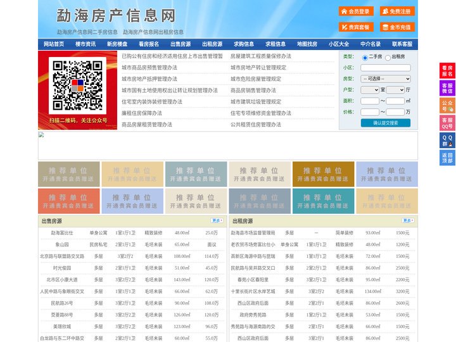Screen dimensions: 456x342
Task: Open the 楼市资讯 menu item
Action: 85,44
